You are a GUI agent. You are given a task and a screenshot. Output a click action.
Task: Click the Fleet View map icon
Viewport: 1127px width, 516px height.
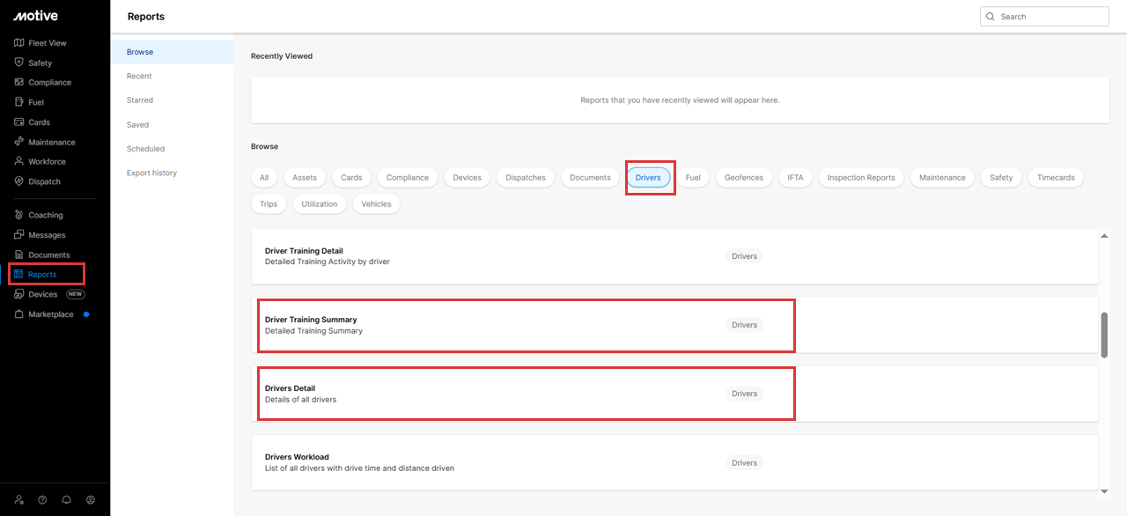tap(19, 43)
